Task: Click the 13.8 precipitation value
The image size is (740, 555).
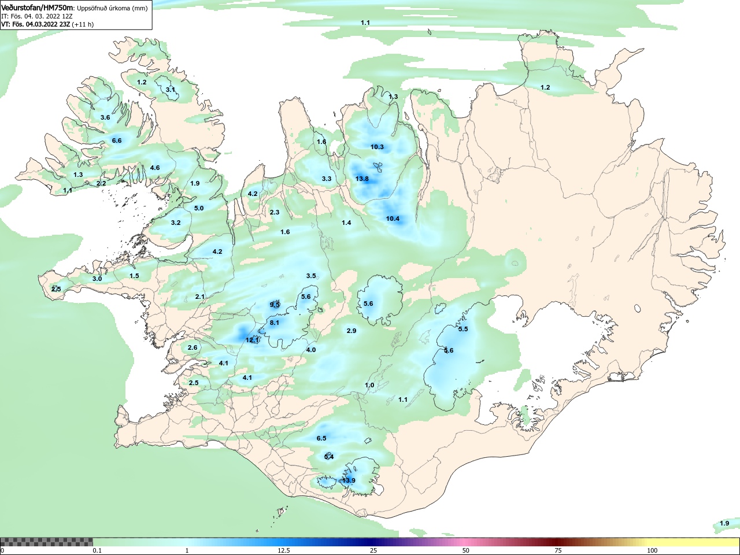Action: tap(362, 179)
